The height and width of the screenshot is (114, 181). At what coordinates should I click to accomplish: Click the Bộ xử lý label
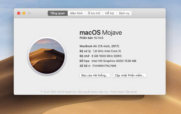click(x=85, y=51)
